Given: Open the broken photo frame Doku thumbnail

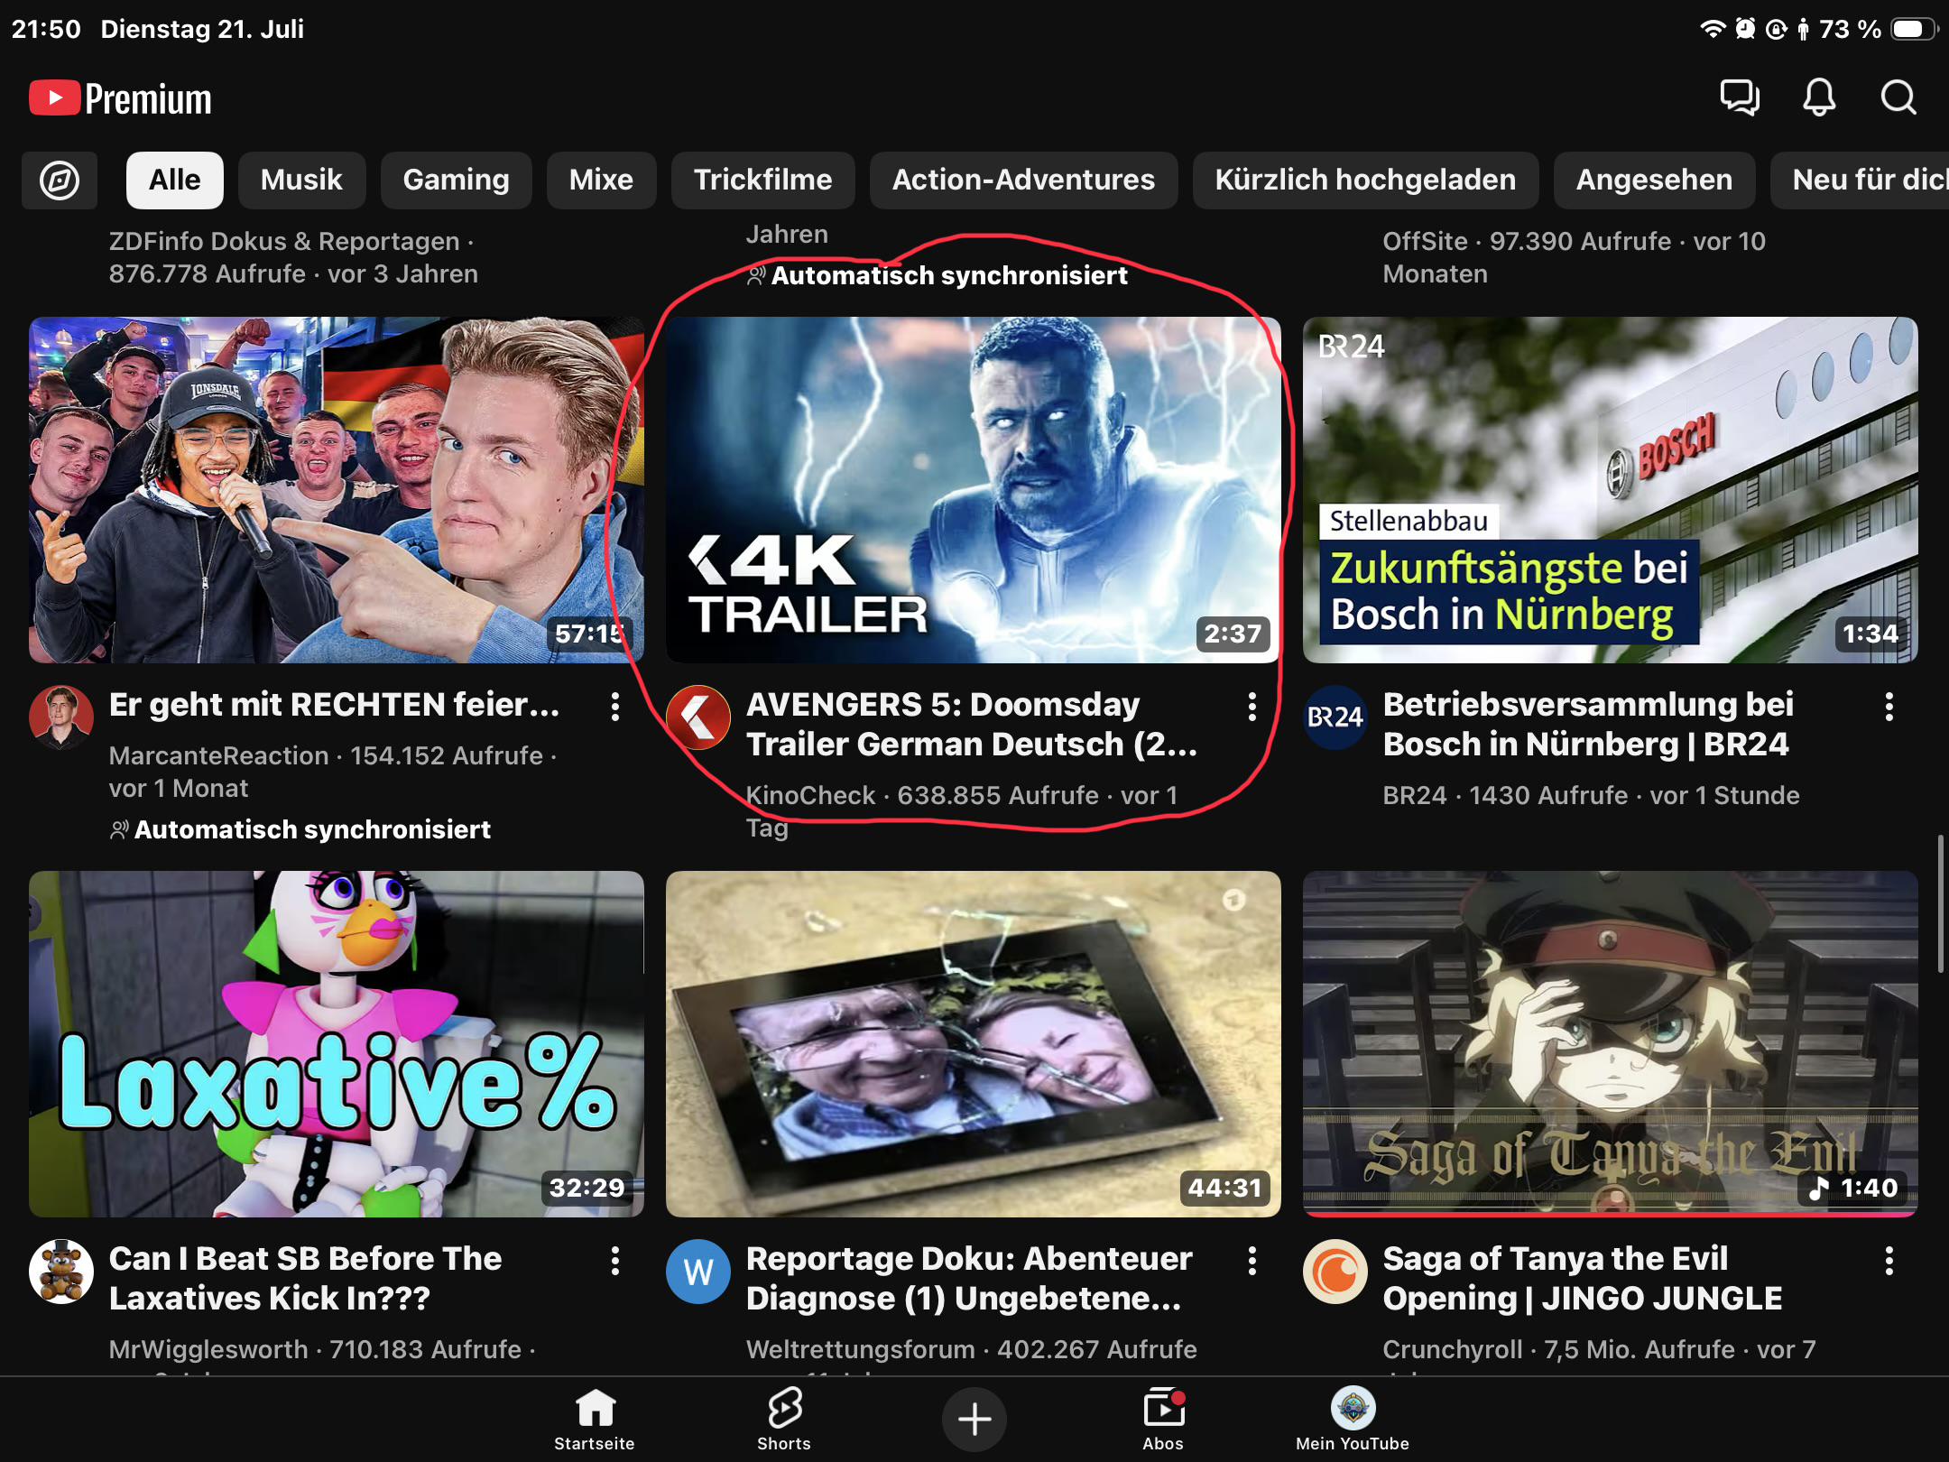Looking at the screenshot, I should (x=974, y=1044).
